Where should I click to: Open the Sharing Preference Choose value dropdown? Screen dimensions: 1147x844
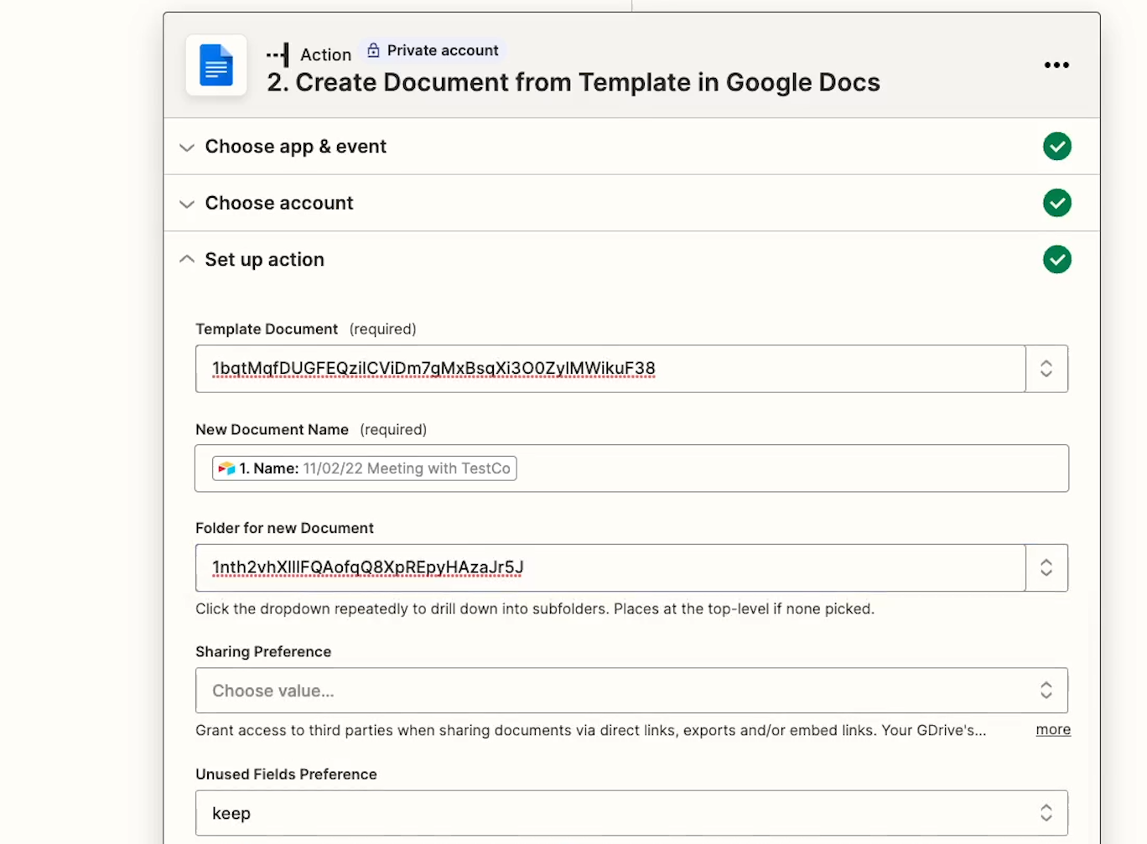pos(631,691)
